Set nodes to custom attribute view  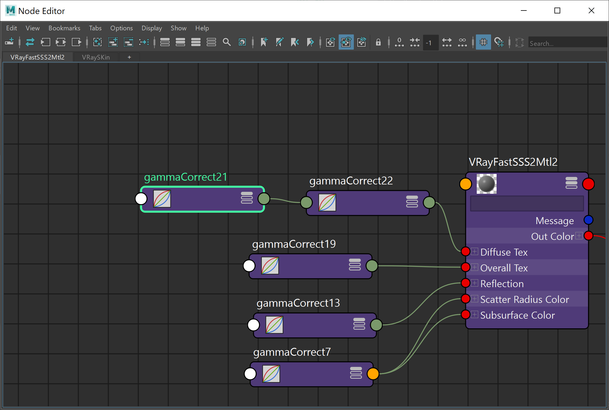[211, 42]
